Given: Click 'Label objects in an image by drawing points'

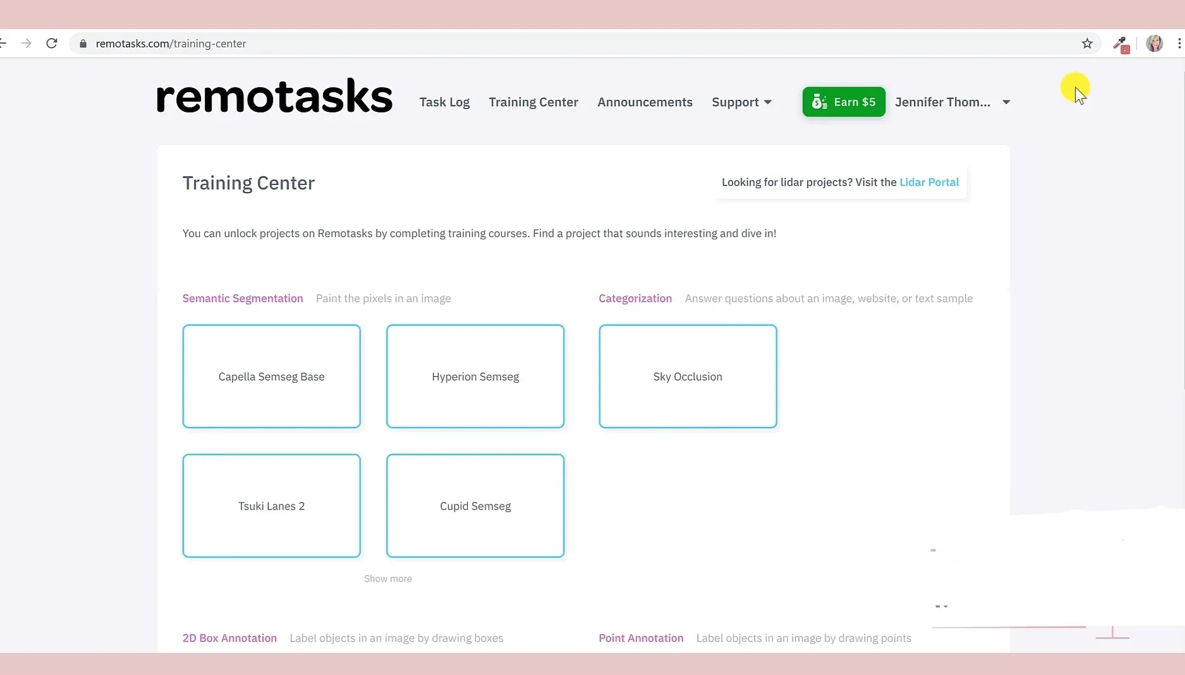Looking at the screenshot, I should click(x=804, y=638).
